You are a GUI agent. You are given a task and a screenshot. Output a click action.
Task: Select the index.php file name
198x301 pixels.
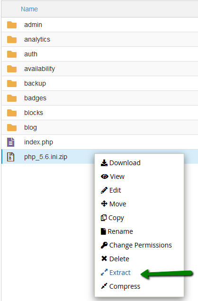[x=38, y=142]
